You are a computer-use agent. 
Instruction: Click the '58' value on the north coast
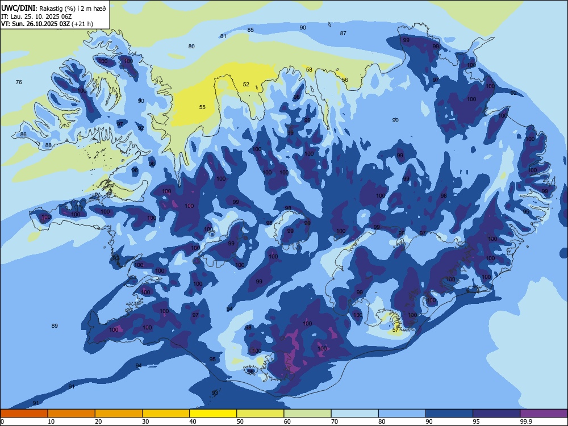click(309, 69)
